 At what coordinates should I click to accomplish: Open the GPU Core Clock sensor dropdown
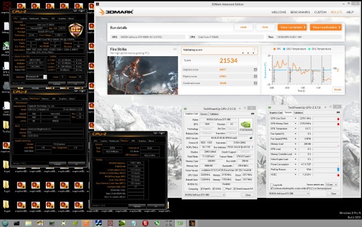(x=295, y=118)
